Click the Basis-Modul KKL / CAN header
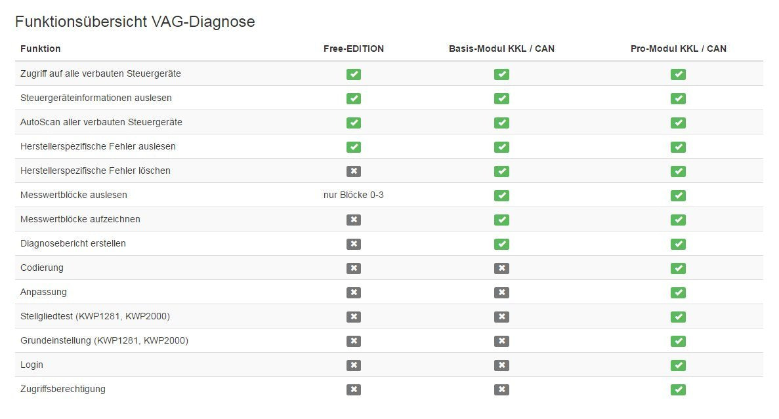This screenshot has height=419, width=779. [x=501, y=49]
